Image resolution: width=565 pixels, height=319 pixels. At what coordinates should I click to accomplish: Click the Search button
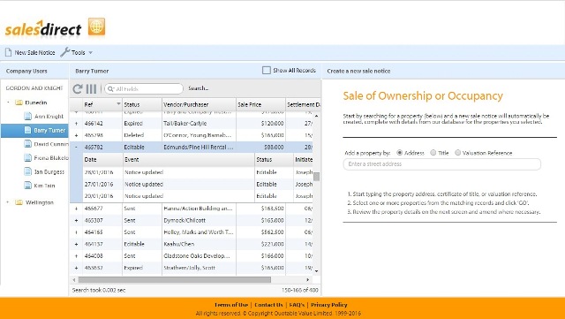coord(198,88)
